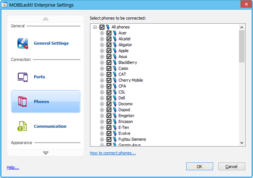Screen dimensions: 253x178
Task: Click the Ports devices icon
Action: pos(23,77)
